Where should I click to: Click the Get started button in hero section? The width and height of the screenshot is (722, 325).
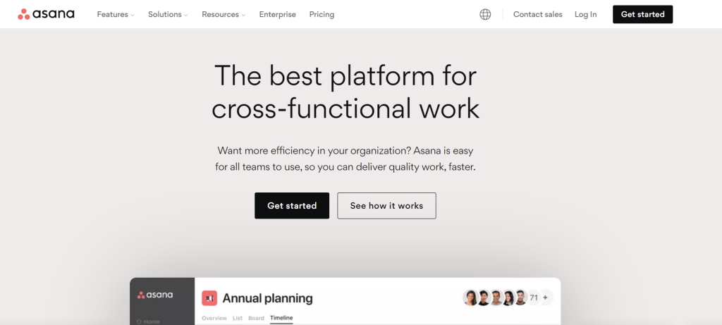(x=292, y=206)
